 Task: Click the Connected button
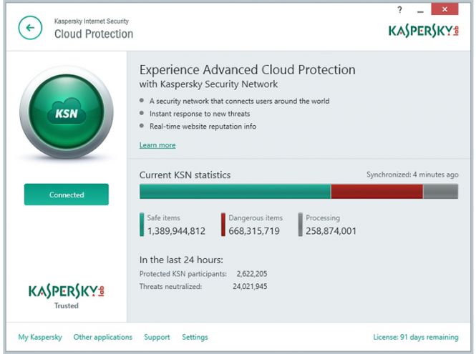(x=67, y=195)
